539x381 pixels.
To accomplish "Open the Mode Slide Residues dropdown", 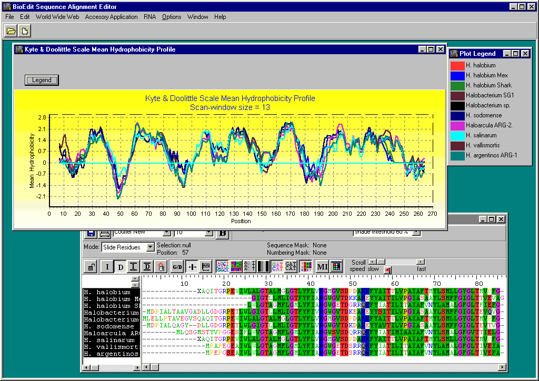I will [x=150, y=247].
